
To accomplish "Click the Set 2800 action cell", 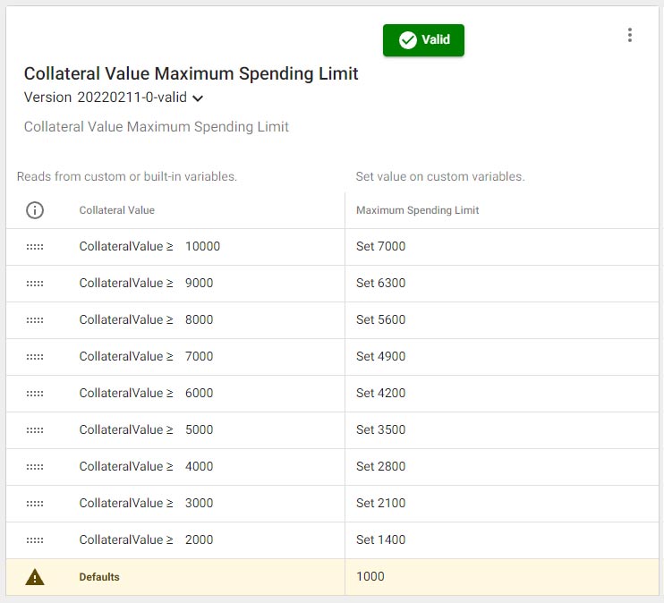I will (380, 466).
